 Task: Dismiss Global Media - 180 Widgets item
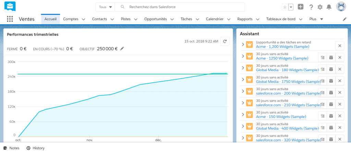[x=340, y=69]
